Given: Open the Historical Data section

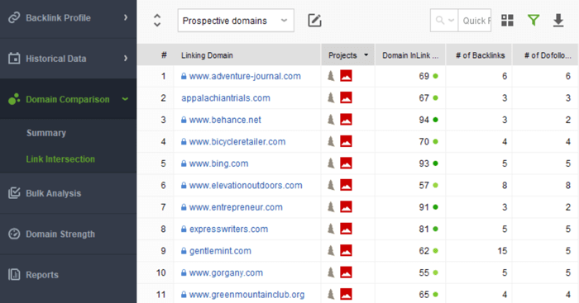Looking at the screenshot, I should pyautogui.click(x=69, y=59).
